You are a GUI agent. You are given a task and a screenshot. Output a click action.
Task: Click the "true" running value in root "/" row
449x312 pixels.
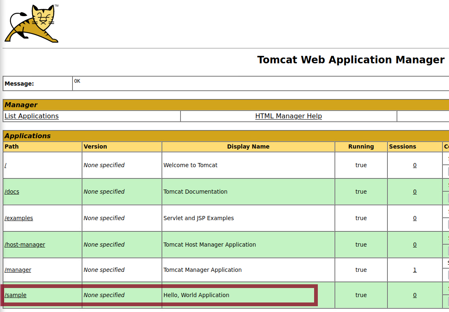point(361,165)
